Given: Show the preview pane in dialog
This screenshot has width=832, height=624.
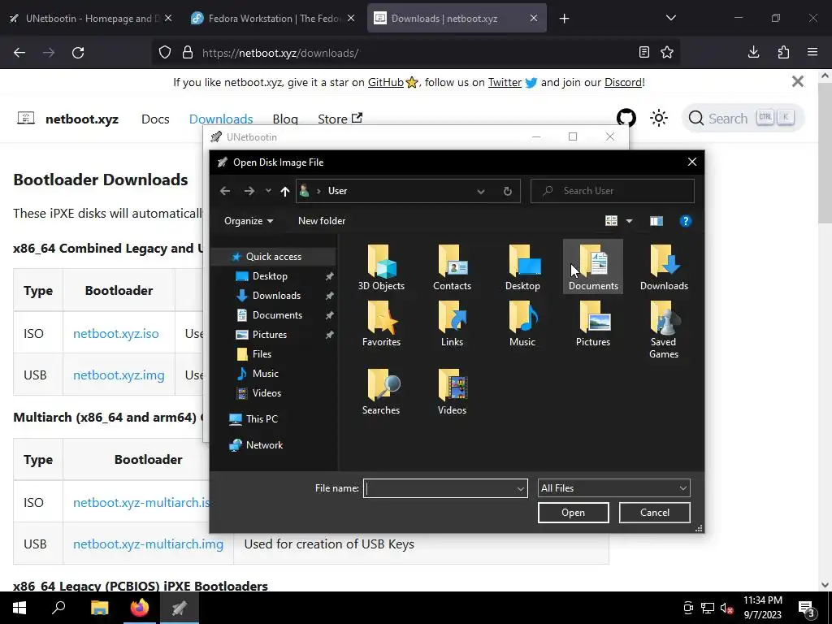Looking at the screenshot, I should point(656,221).
